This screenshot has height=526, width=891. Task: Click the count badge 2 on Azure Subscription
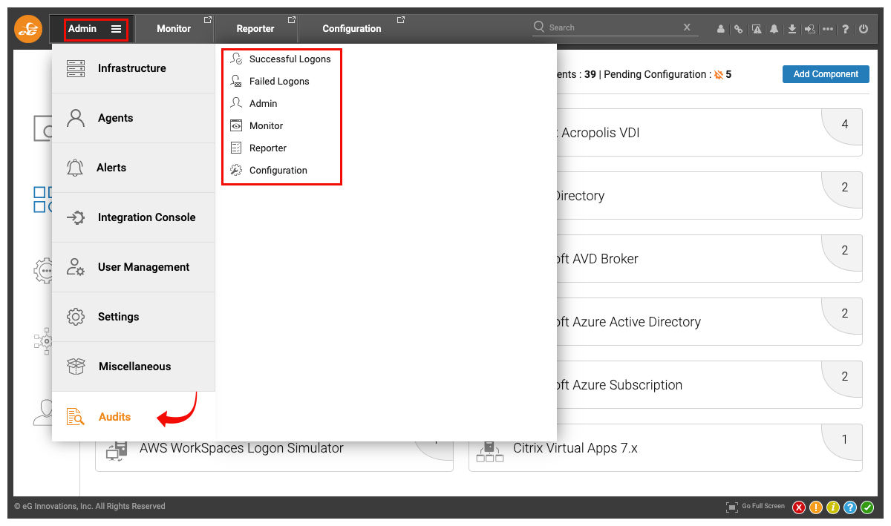pos(844,377)
